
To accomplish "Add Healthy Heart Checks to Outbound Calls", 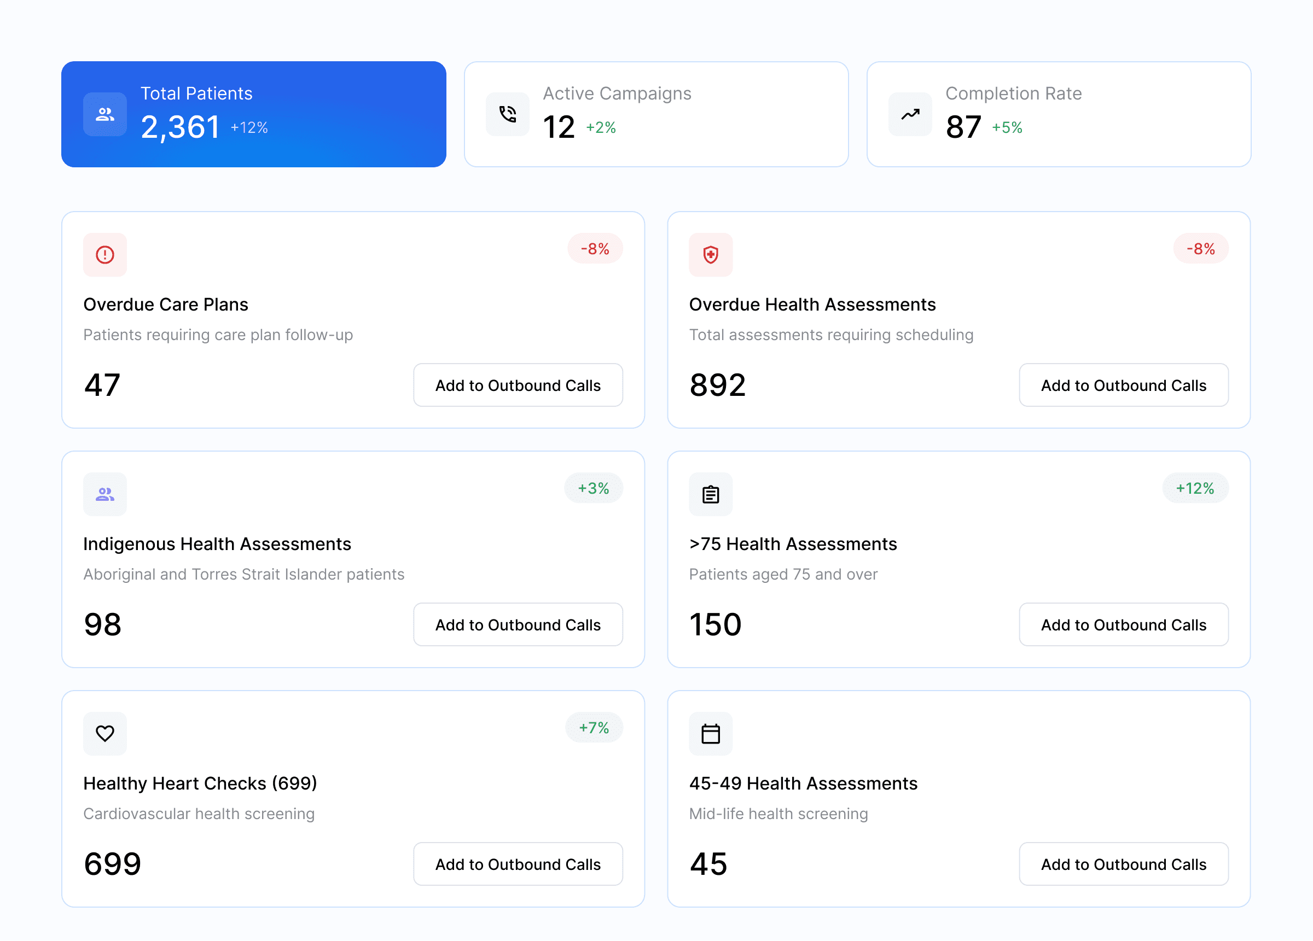I will pyautogui.click(x=518, y=864).
